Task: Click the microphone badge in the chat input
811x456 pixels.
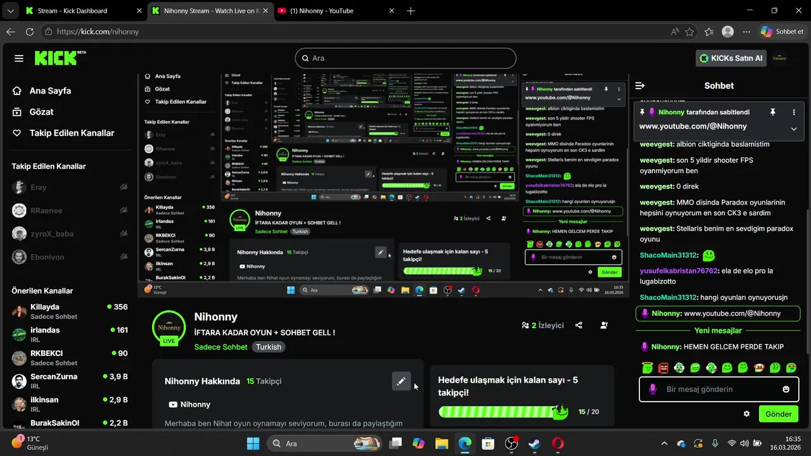Action: click(653, 389)
